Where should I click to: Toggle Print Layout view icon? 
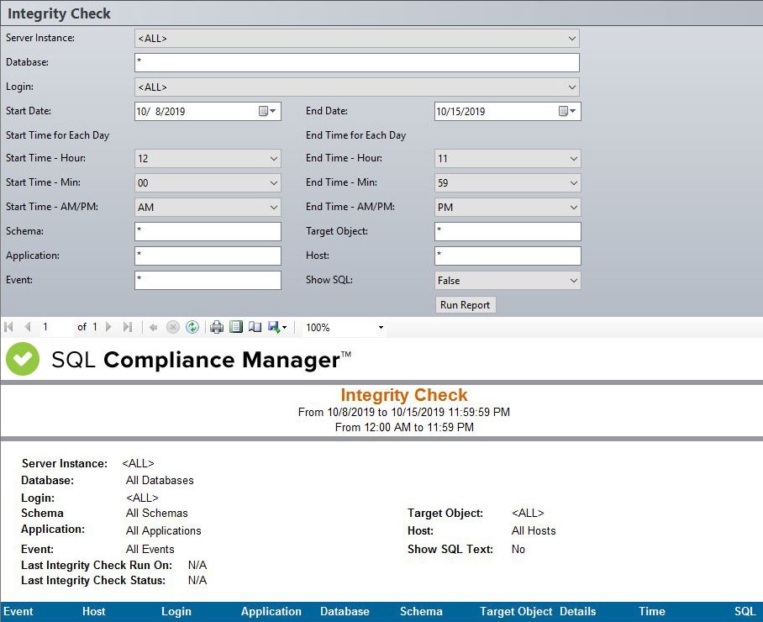point(236,327)
